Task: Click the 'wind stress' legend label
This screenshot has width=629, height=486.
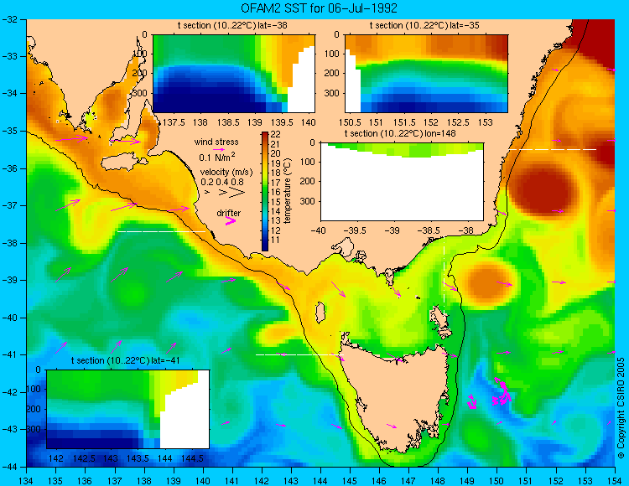Action: [x=216, y=142]
